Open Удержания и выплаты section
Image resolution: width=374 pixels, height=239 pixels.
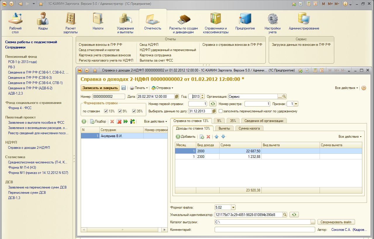click(125, 23)
